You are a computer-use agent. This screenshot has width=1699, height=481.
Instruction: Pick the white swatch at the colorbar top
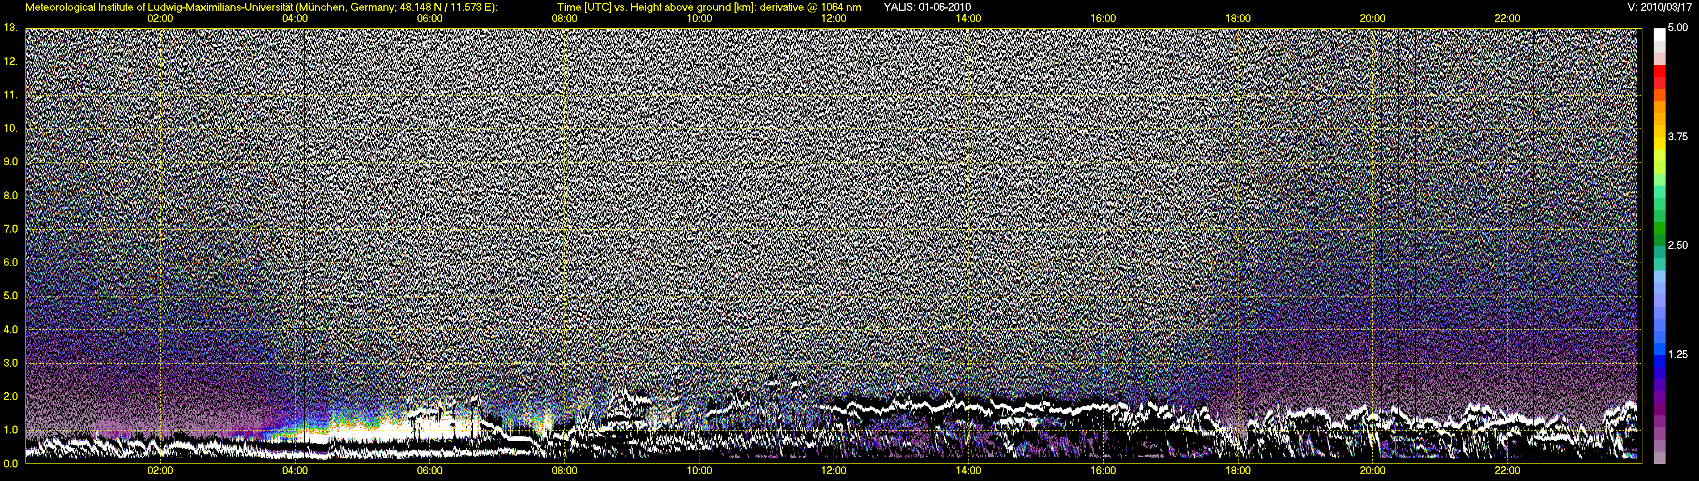1659,35
